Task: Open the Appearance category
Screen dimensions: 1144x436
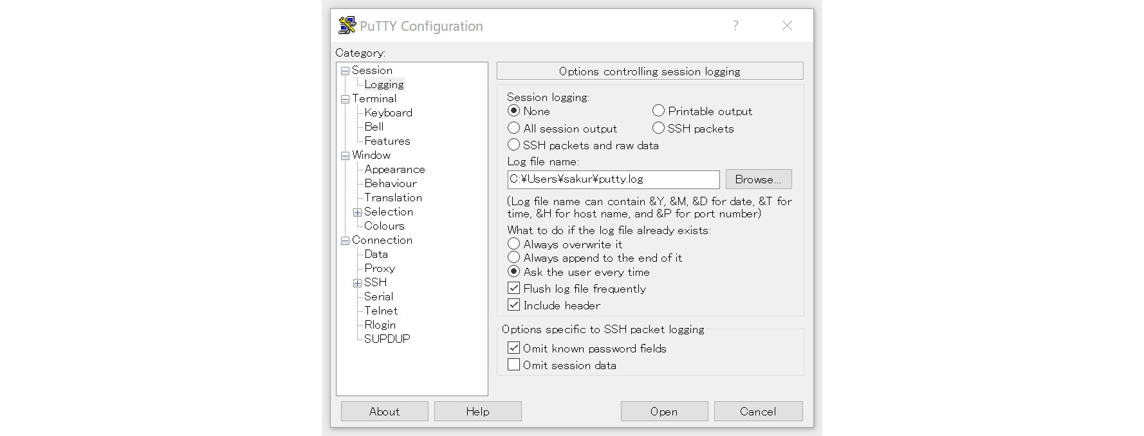Action: click(x=394, y=170)
